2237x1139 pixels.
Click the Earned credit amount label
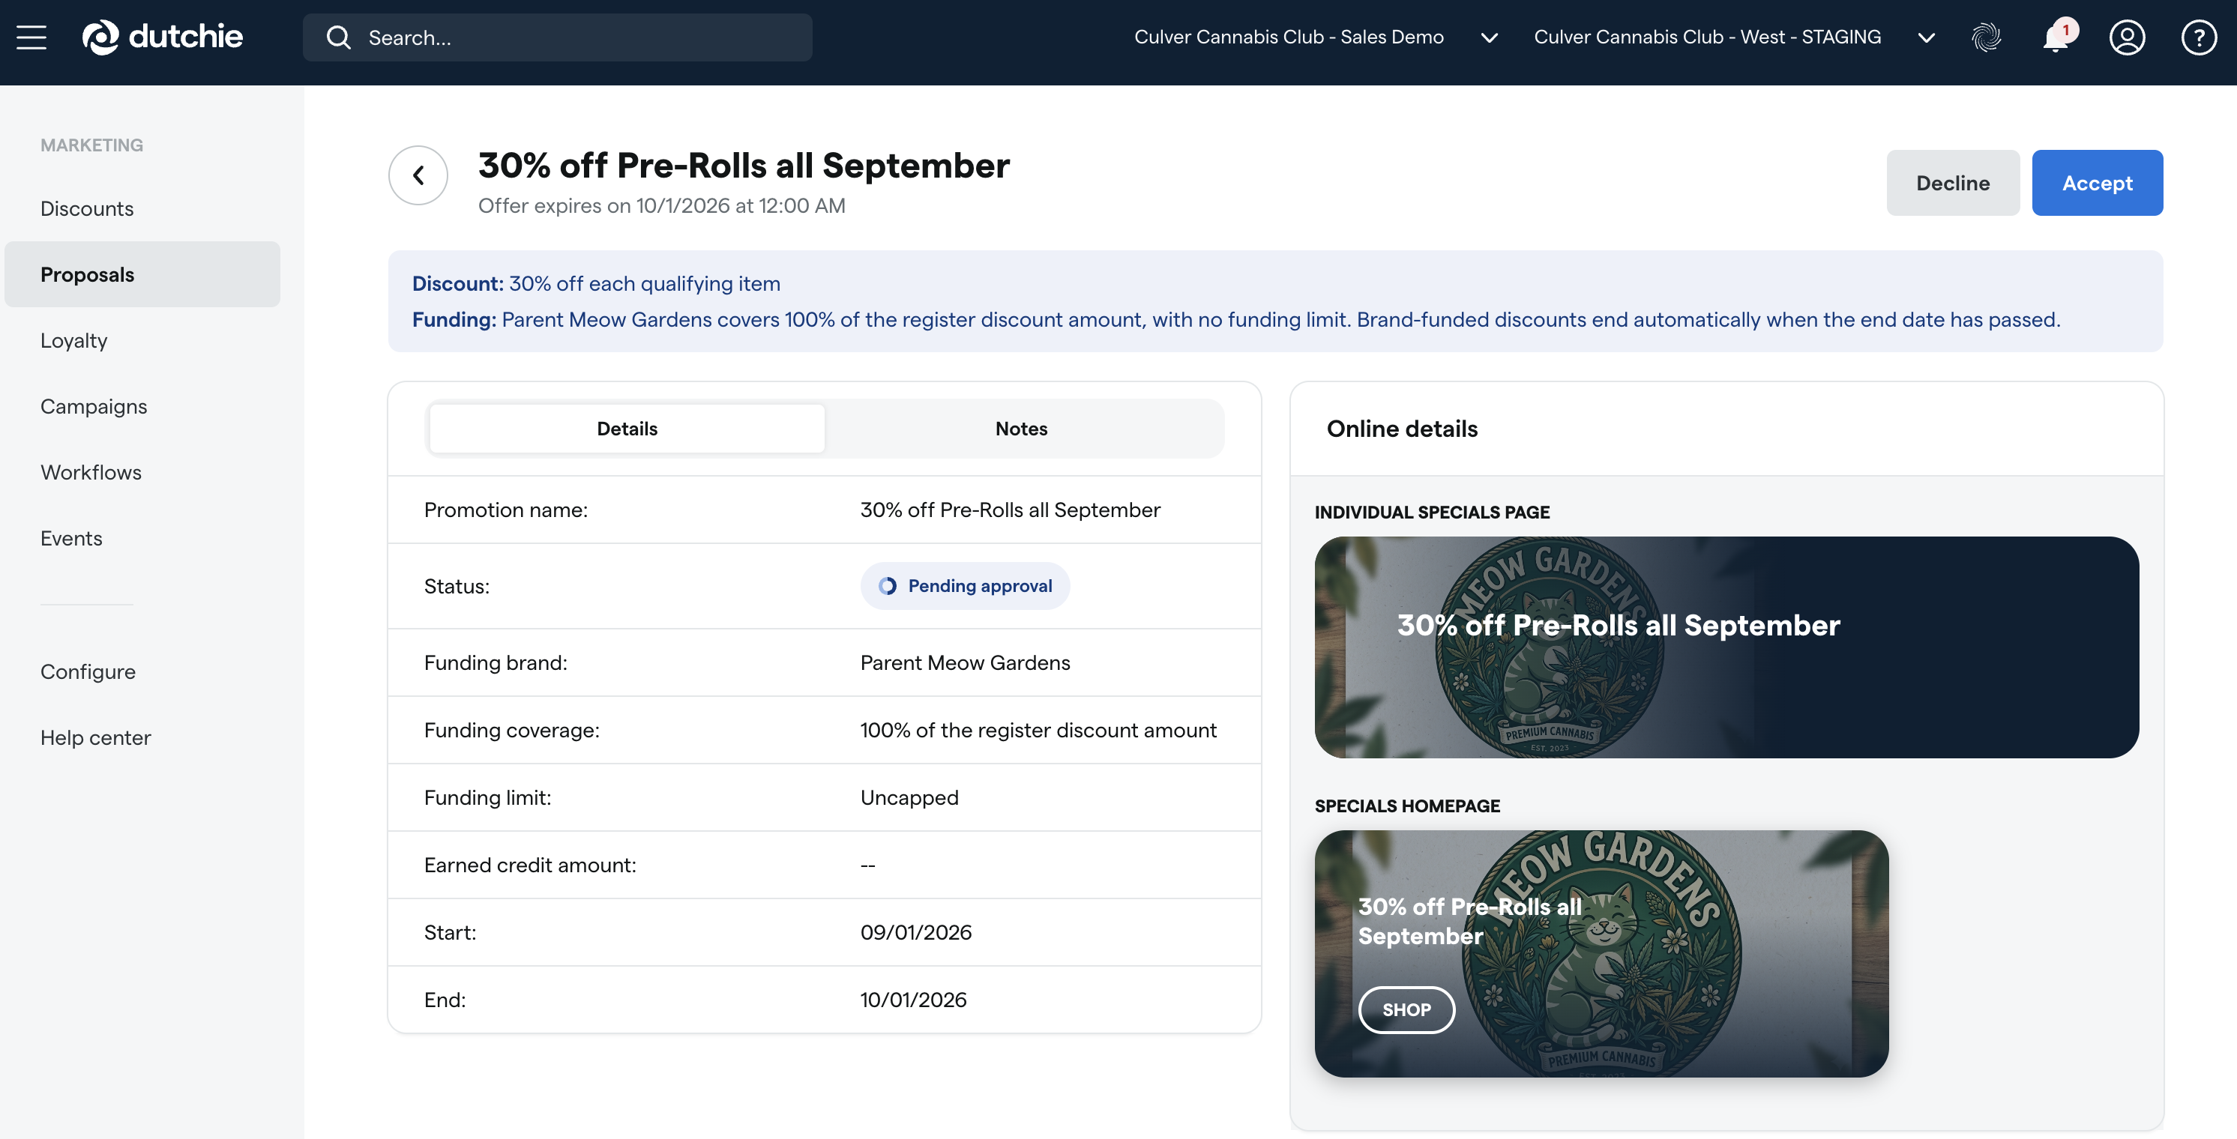click(531, 865)
